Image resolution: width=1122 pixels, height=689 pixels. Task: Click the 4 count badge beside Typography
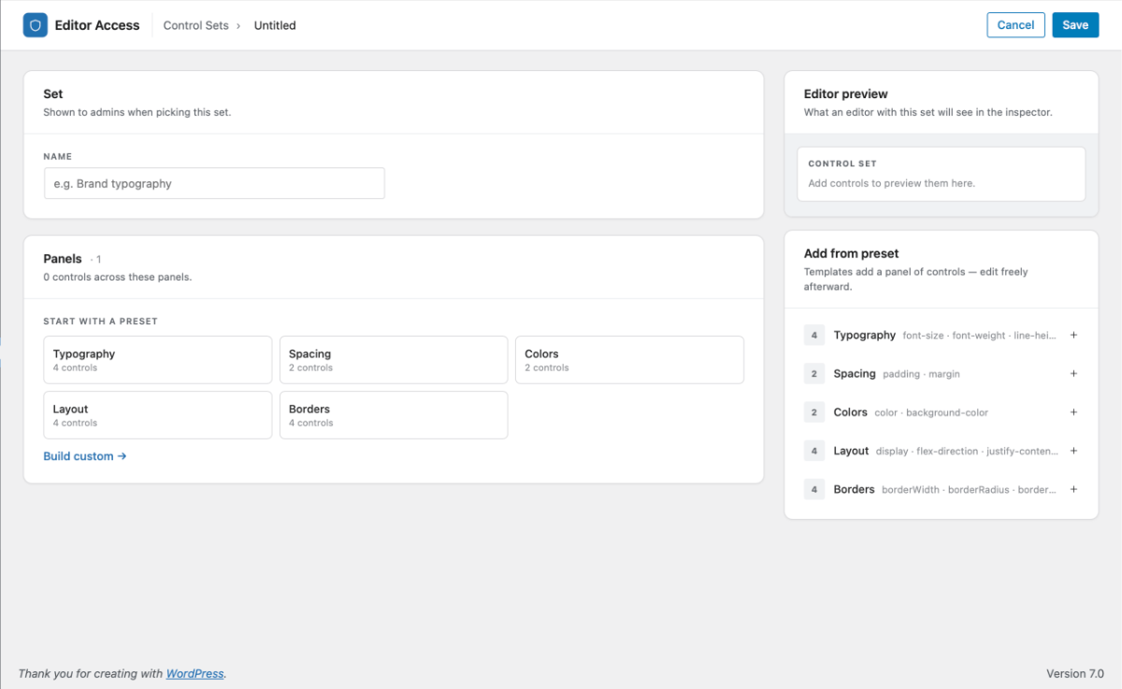click(x=814, y=335)
